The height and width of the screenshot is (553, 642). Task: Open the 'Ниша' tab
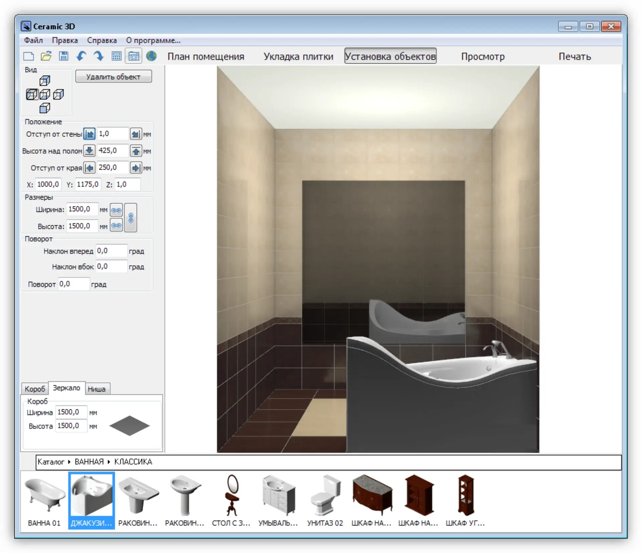[x=97, y=389]
